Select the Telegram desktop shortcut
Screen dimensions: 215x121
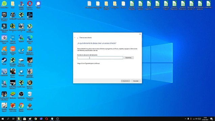point(21,72)
